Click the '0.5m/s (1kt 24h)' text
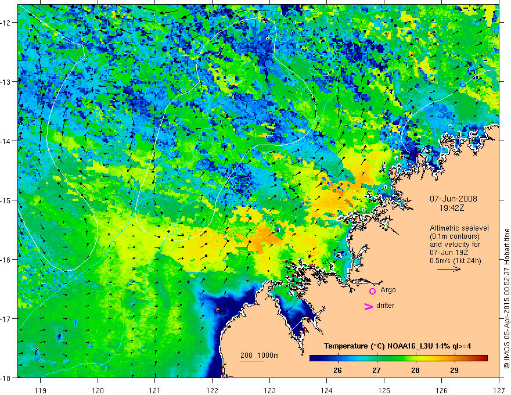Viewport: 511px width, 395px height. tap(455, 261)
